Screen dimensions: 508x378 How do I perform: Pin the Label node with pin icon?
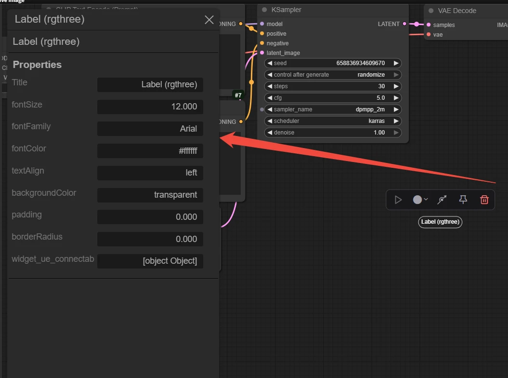pyautogui.click(x=463, y=200)
